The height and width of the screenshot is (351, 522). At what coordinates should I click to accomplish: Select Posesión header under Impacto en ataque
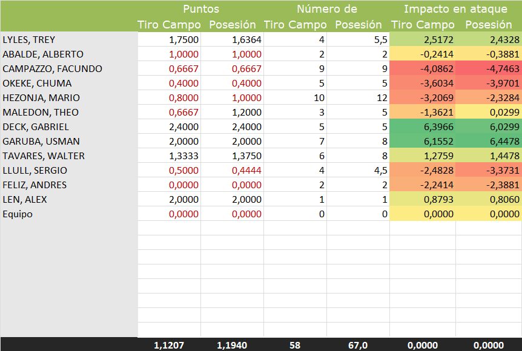(x=488, y=25)
